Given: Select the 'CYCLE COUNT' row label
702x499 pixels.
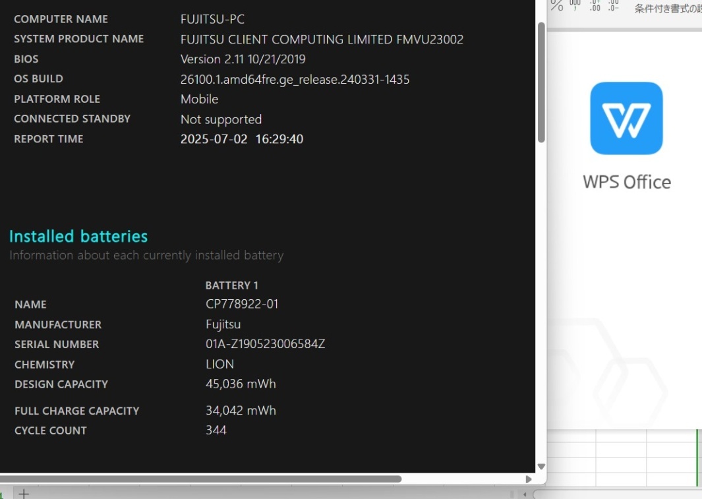Looking at the screenshot, I should pos(51,430).
